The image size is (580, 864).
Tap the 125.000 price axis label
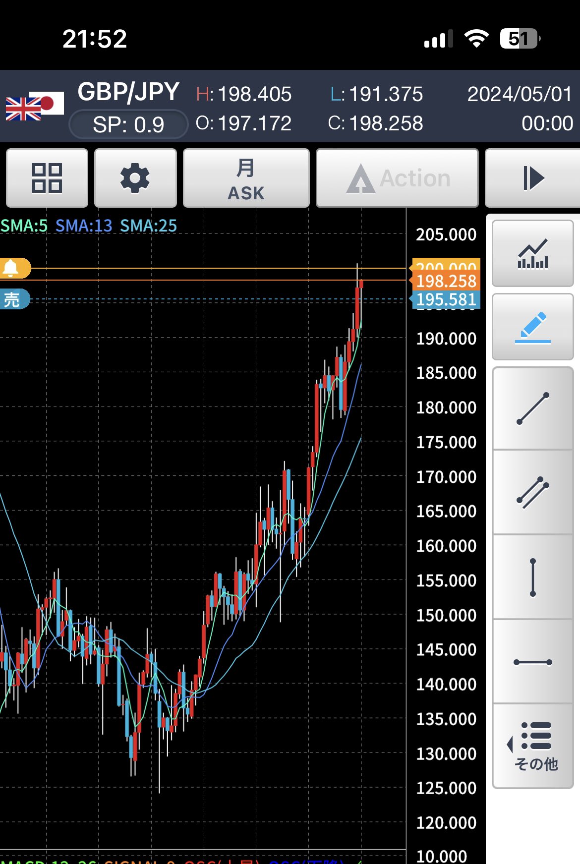click(x=446, y=788)
